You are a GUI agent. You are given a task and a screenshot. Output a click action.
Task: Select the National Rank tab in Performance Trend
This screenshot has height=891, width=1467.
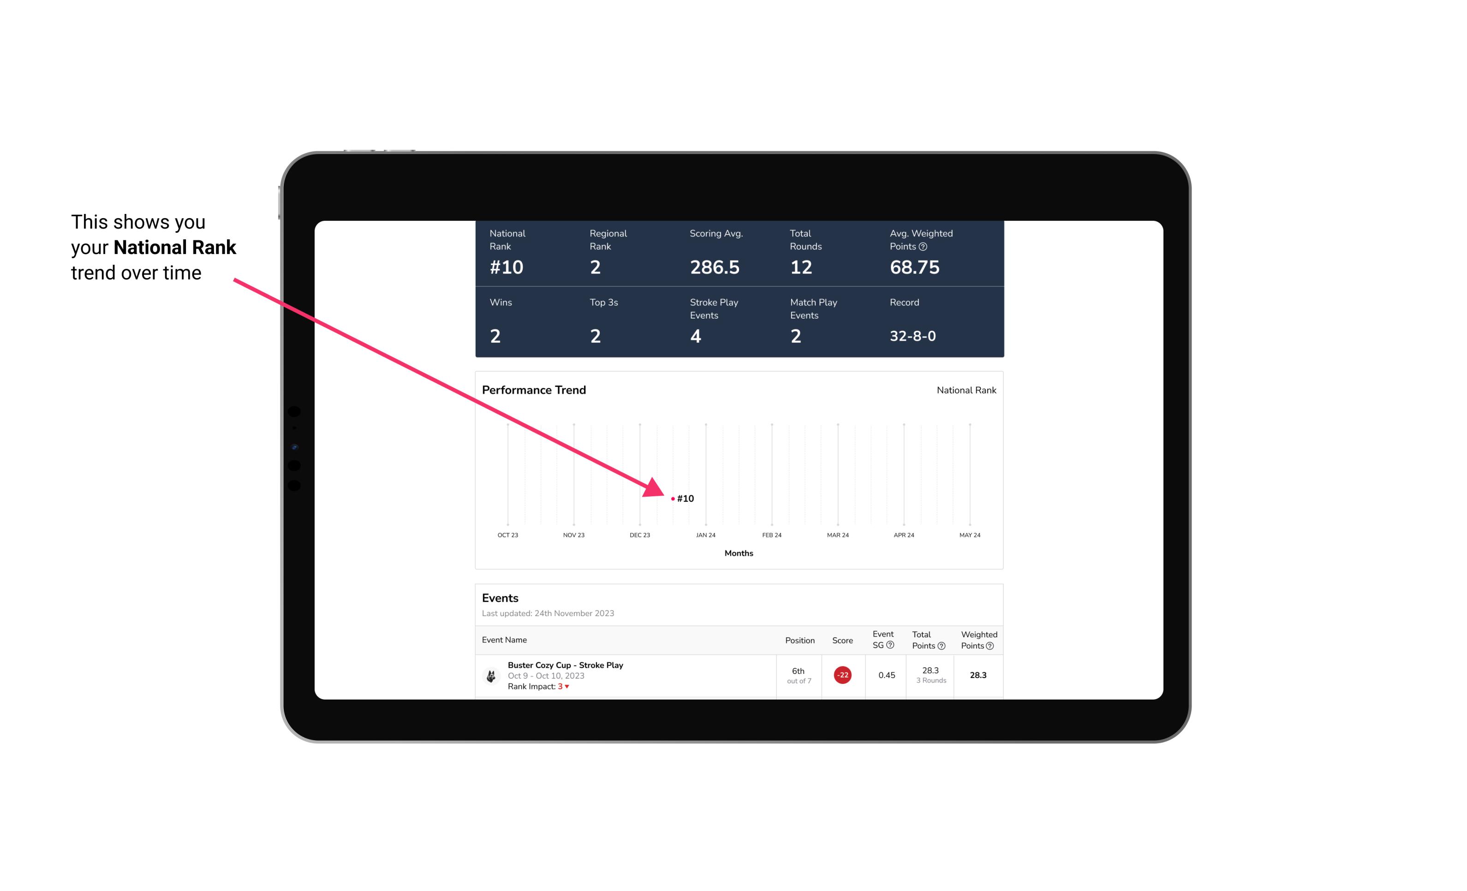(x=965, y=390)
